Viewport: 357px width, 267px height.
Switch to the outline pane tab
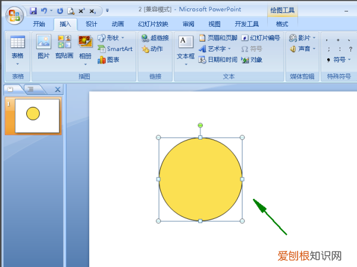[32, 89]
